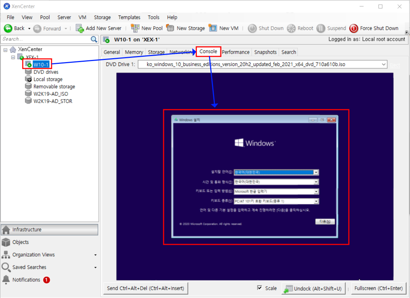Image resolution: width=410 pixels, height=298 pixels.
Task: Open the File menu
Action: click(x=10, y=17)
